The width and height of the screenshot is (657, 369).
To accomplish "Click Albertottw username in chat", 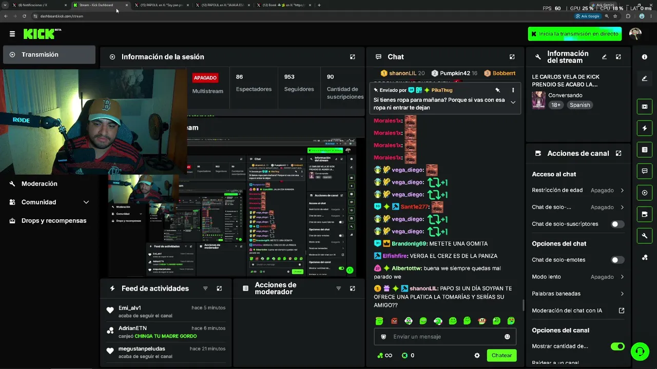I will (x=407, y=268).
